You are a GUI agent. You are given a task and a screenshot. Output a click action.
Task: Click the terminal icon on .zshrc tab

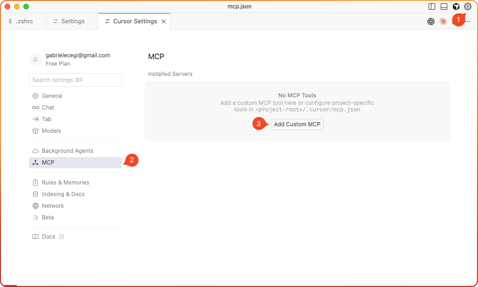click(x=9, y=21)
